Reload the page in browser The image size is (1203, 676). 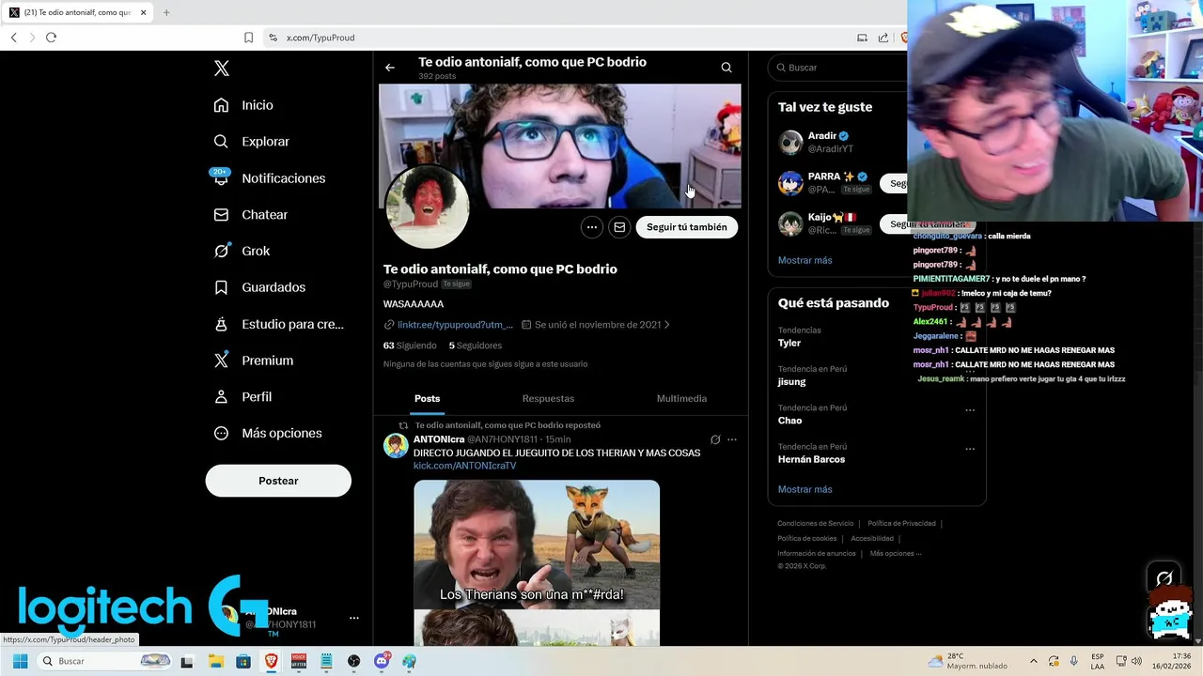click(51, 38)
